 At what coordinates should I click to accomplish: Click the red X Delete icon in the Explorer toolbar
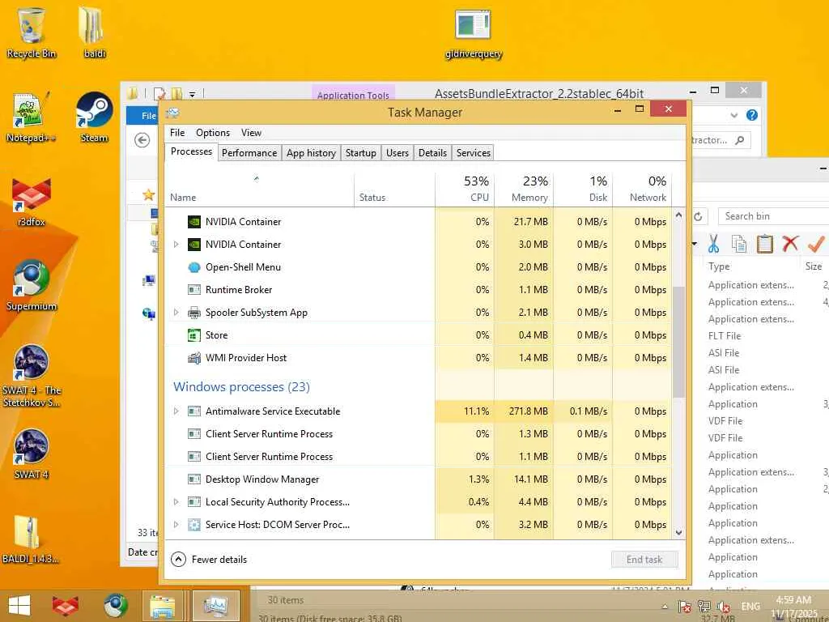coord(790,244)
